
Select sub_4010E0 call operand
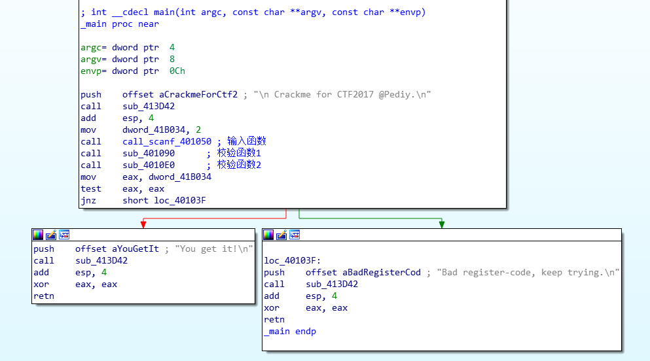149,165
